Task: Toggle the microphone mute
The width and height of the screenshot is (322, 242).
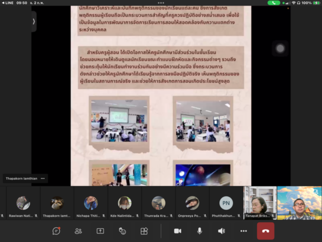Action: [199, 231]
